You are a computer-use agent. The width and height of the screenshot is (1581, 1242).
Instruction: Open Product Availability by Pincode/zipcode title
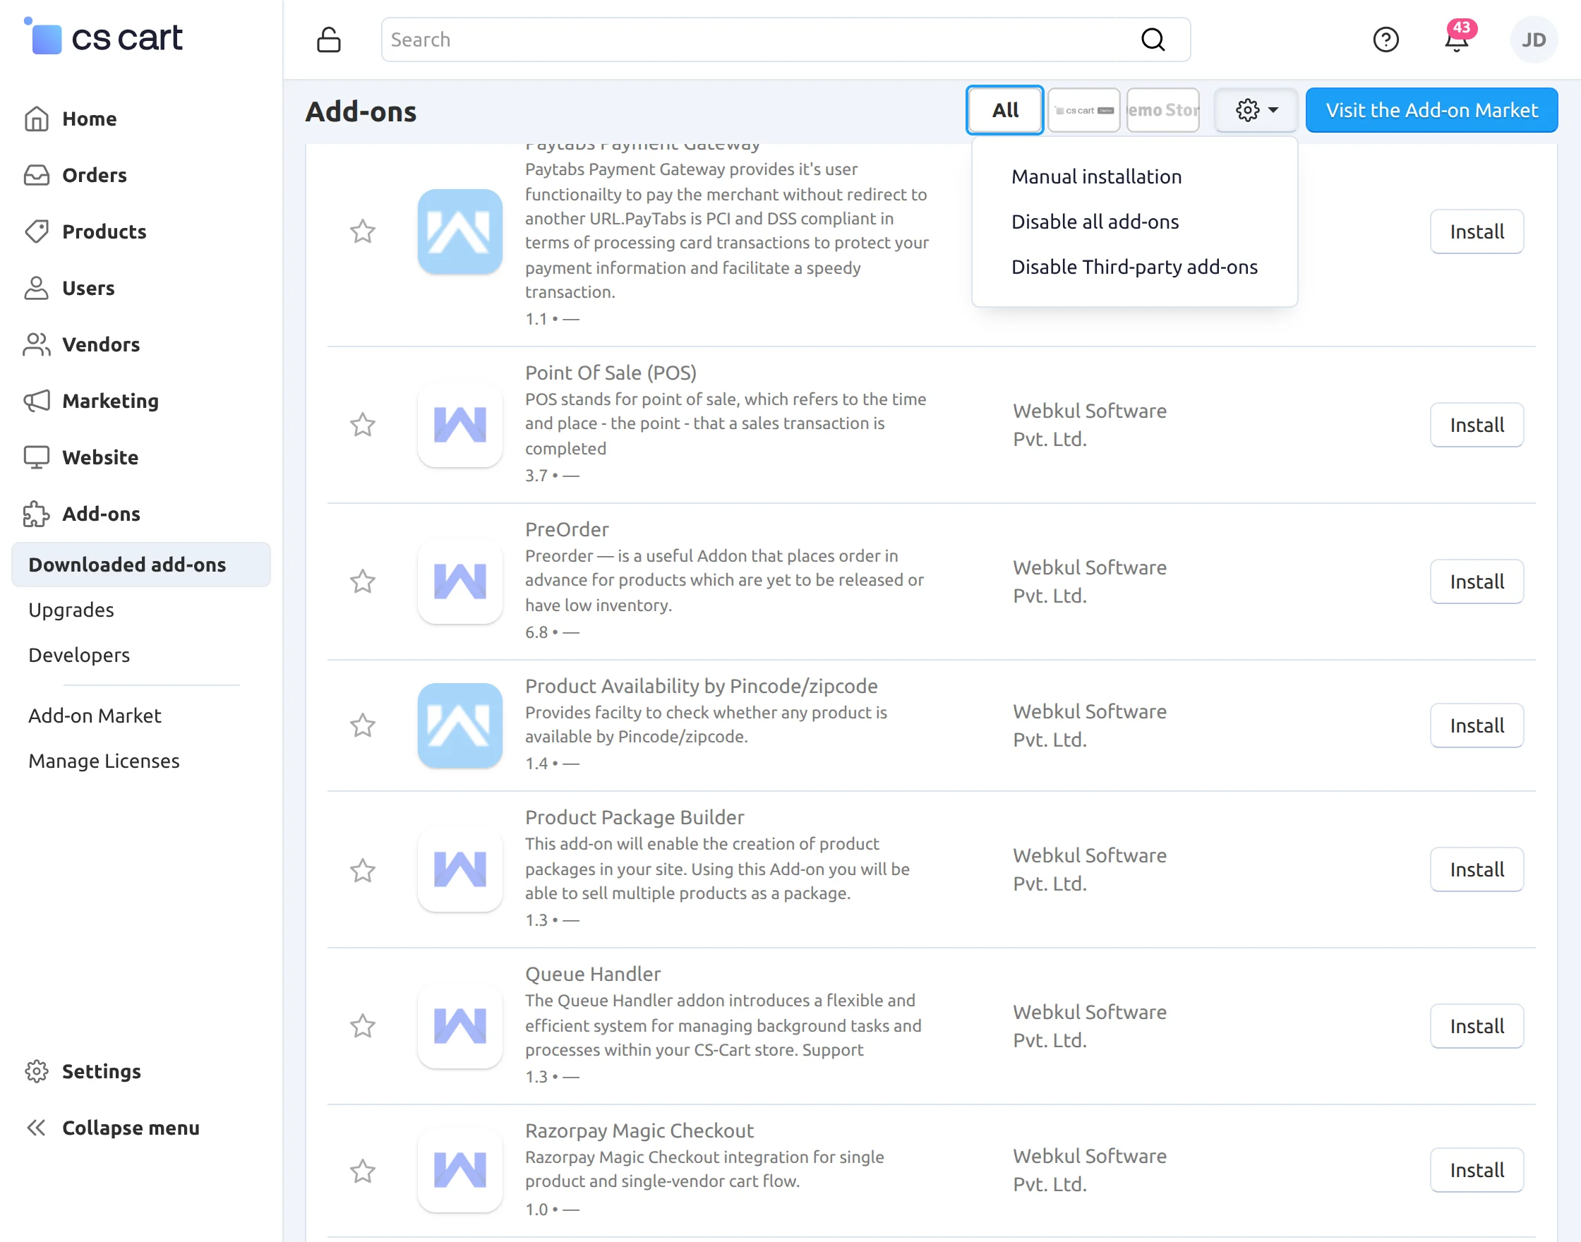[x=701, y=686]
